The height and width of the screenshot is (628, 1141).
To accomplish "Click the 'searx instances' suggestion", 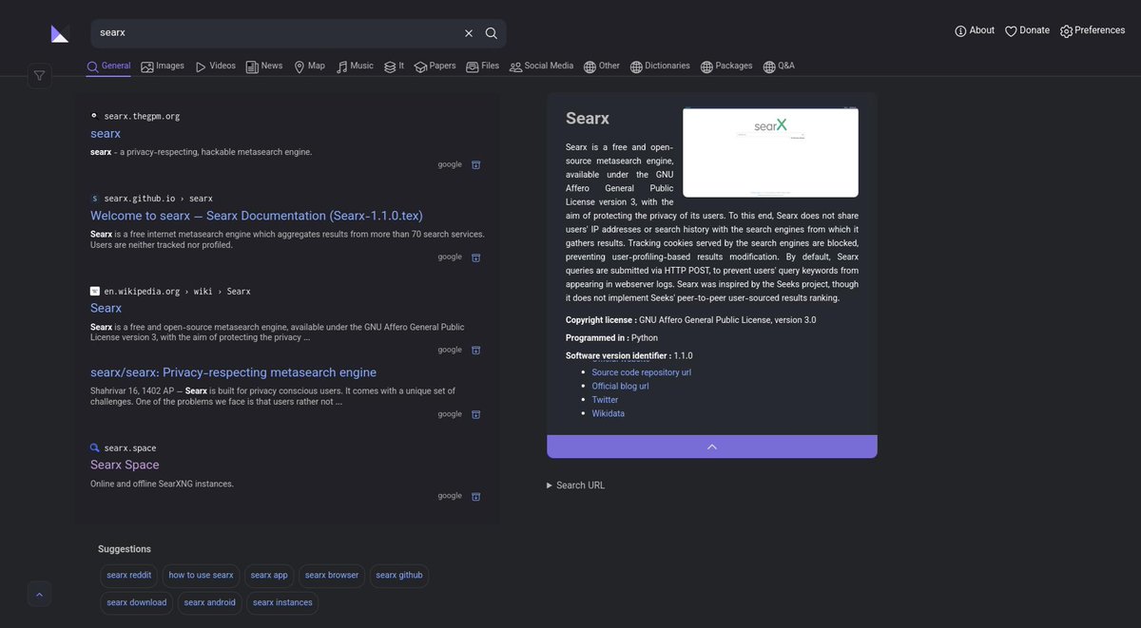I will (x=282, y=603).
